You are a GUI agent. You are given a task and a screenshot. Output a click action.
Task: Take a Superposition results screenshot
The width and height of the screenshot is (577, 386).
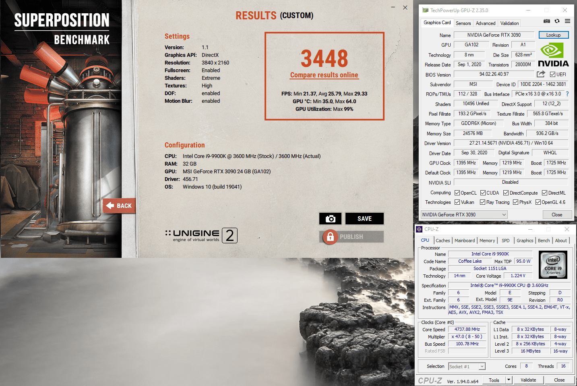[x=331, y=218]
